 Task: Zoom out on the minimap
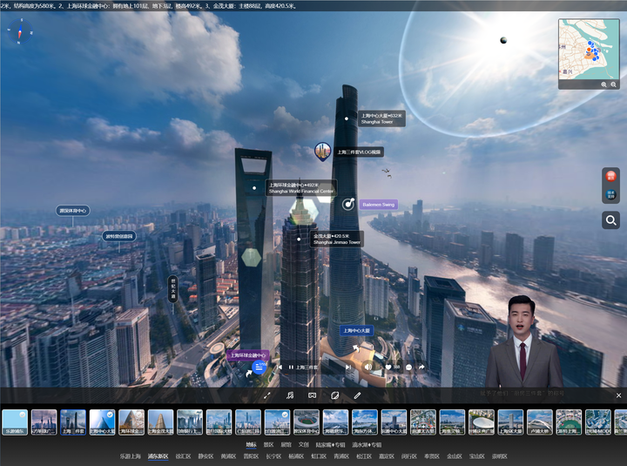613,84
